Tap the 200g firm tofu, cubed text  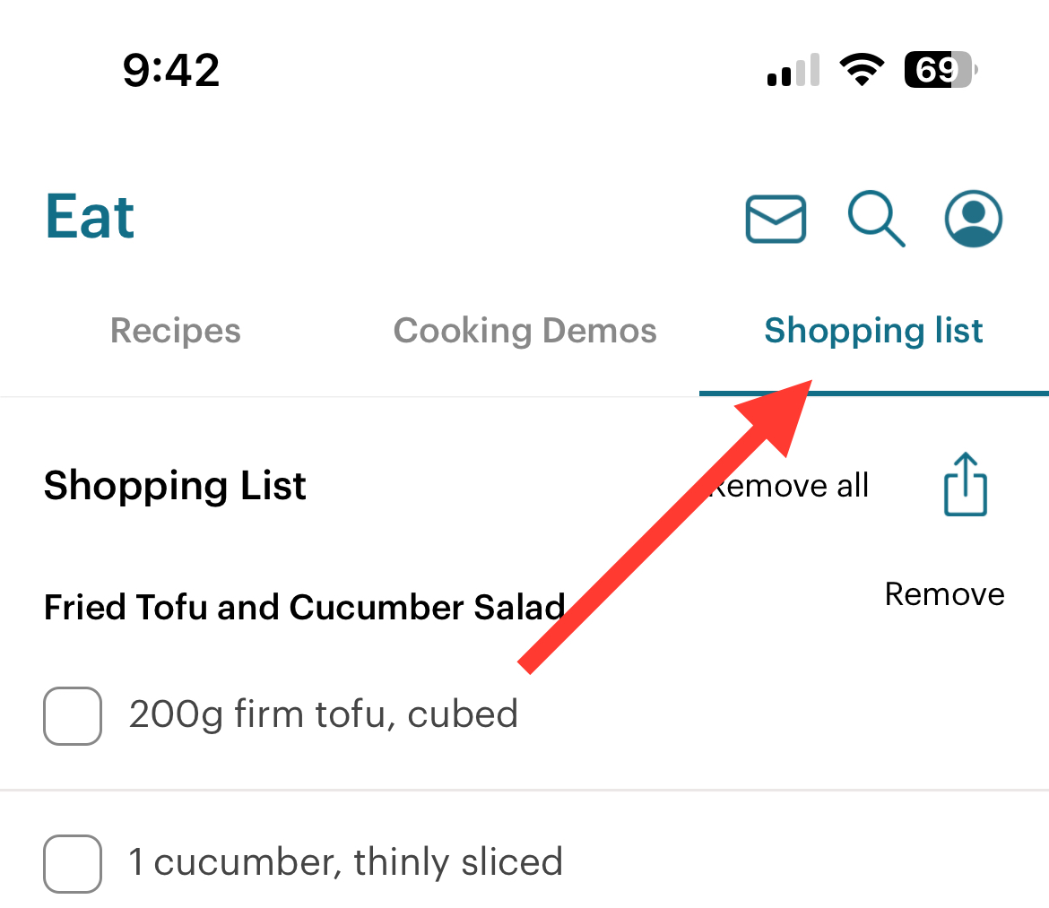point(324,714)
